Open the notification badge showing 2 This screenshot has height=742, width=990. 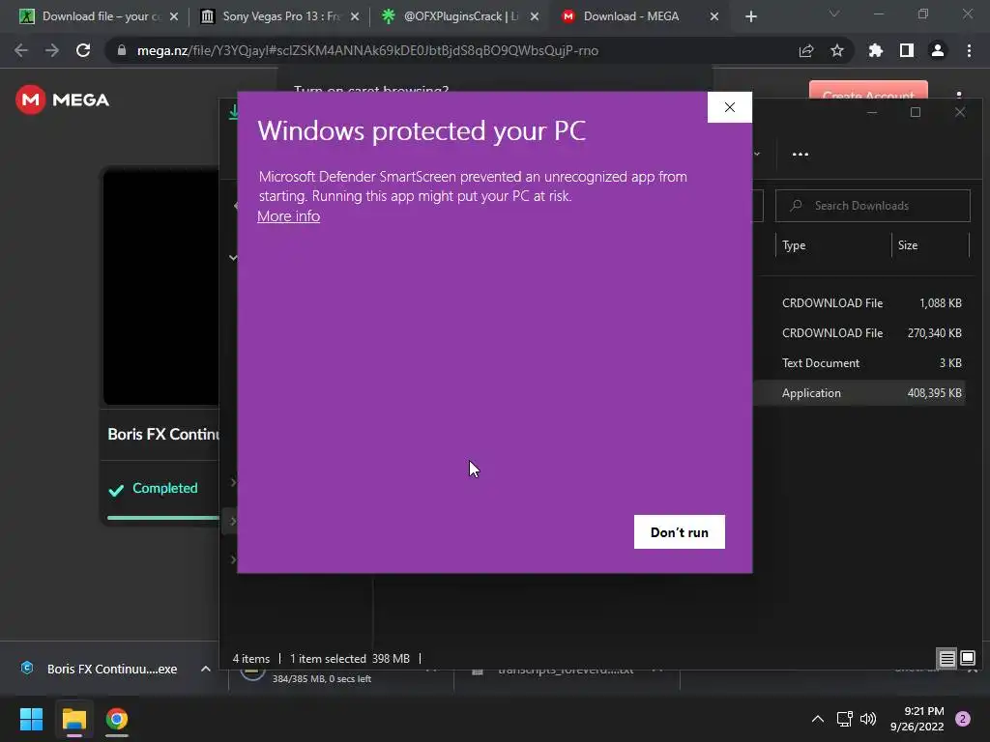pos(963,719)
